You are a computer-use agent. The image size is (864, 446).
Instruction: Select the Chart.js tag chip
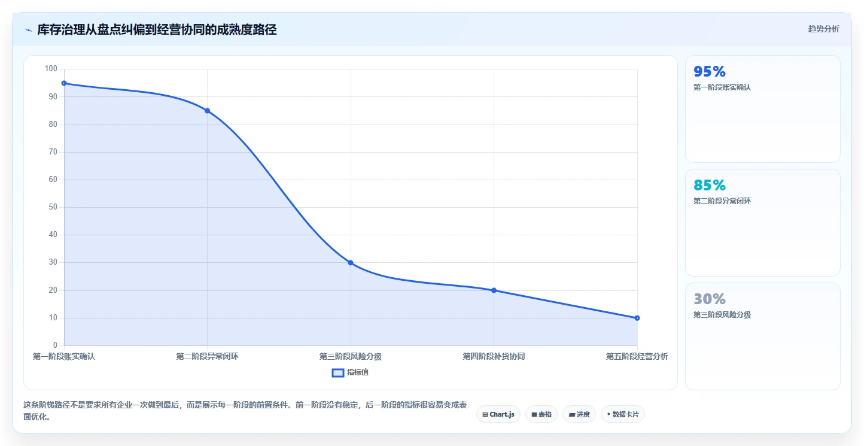(498, 414)
